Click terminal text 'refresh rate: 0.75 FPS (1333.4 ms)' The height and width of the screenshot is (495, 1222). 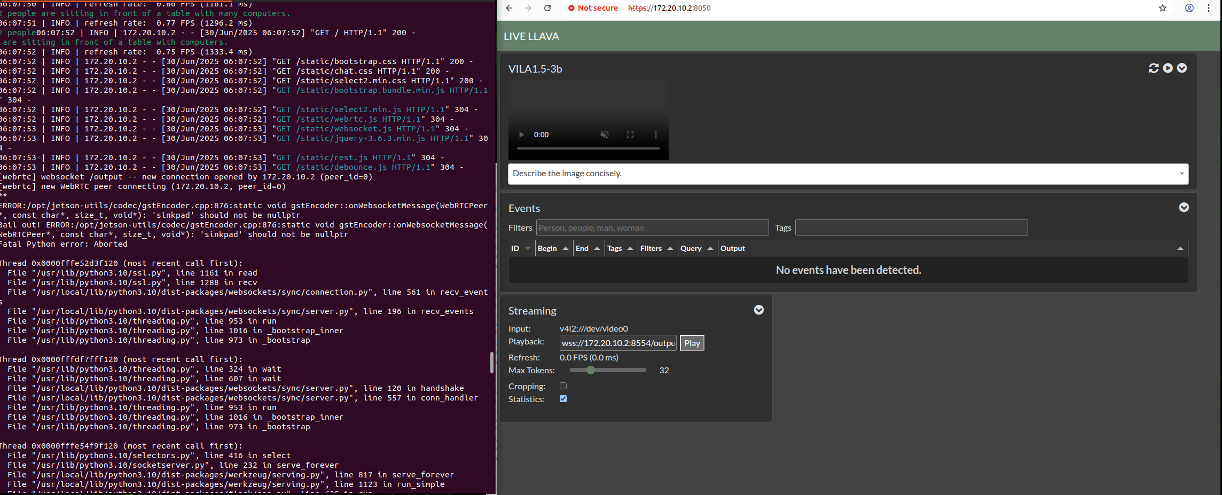[x=168, y=52]
